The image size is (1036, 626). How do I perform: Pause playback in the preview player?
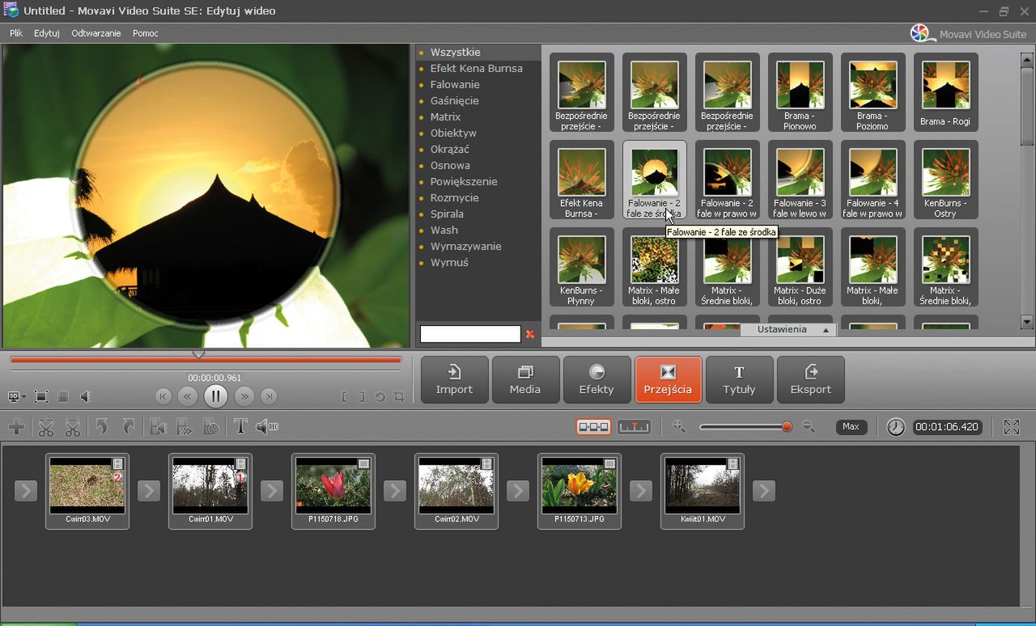(x=215, y=396)
